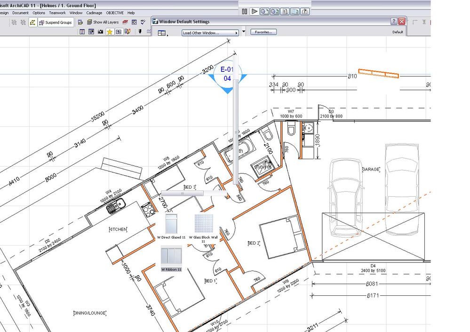
Task: Open the OBJECTiVE menu
Action: coord(115,13)
